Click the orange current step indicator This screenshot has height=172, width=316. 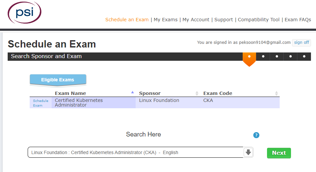249,57
